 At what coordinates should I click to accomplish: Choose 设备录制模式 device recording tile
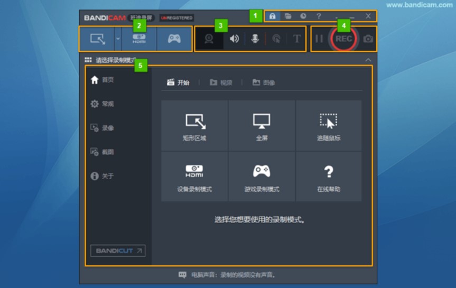[x=194, y=176]
